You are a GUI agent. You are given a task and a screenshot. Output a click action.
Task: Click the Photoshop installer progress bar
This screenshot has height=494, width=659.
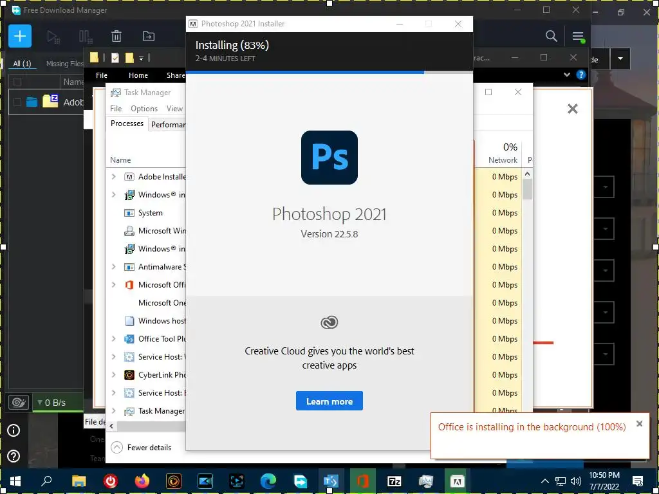click(x=329, y=72)
